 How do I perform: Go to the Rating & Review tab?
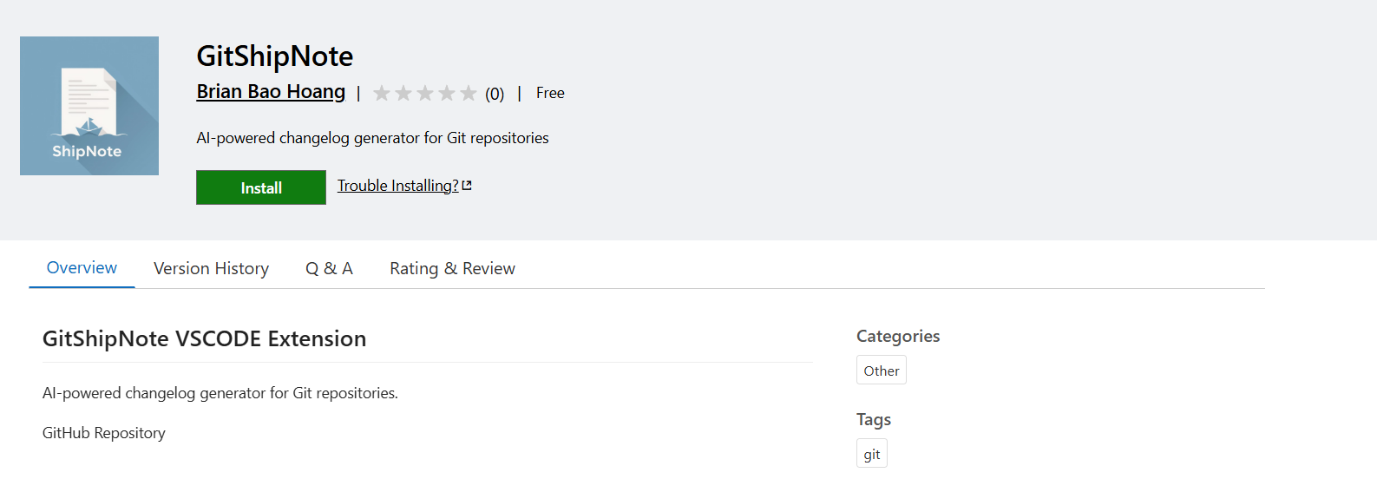tap(452, 269)
